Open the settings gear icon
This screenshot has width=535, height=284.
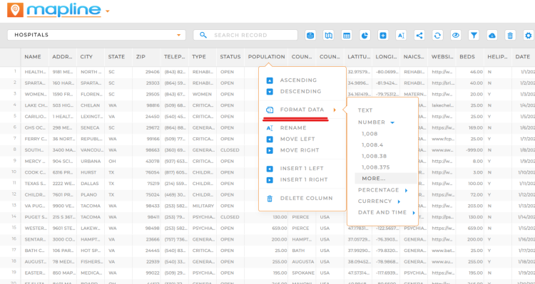[x=529, y=35]
